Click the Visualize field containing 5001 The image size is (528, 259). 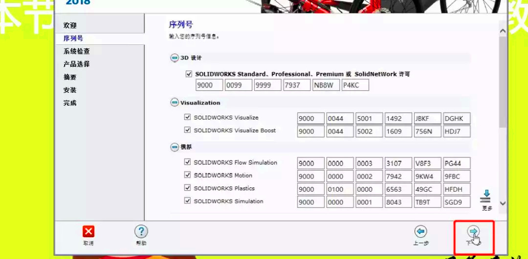[x=370, y=118]
